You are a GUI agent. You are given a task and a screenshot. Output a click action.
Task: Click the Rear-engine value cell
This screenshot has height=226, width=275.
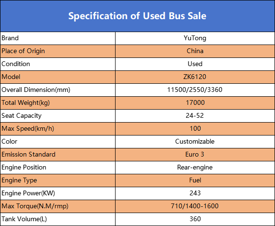click(195, 168)
